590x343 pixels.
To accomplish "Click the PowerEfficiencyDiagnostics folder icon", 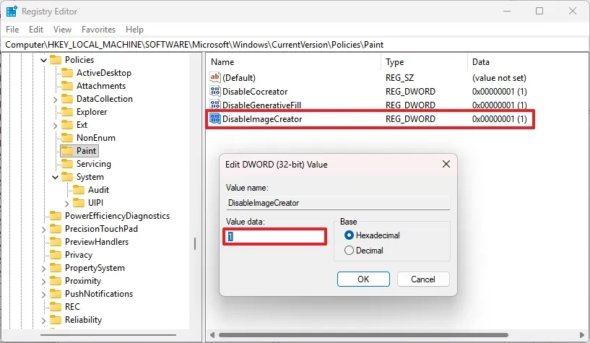I will pos(56,215).
